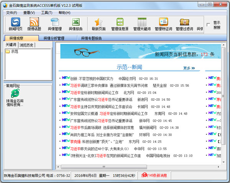
Task: Open the 查看(V) menu
Action: (29, 12)
